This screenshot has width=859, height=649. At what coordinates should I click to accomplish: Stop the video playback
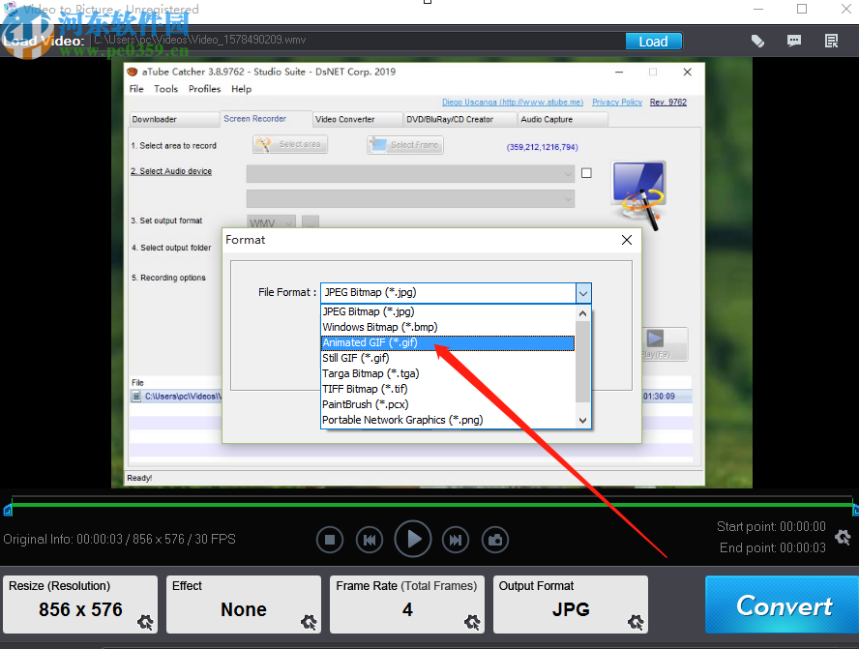click(x=330, y=540)
